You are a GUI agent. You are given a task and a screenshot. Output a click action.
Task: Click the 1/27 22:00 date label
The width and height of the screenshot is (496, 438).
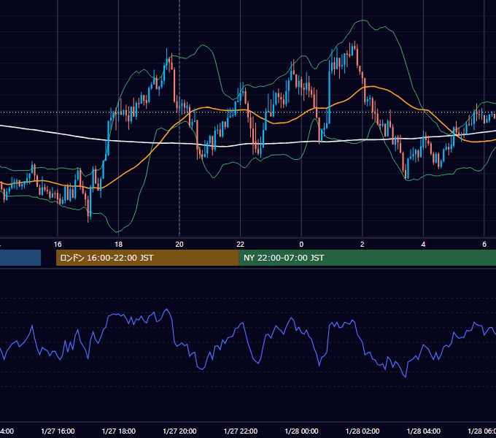click(x=241, y=431)
